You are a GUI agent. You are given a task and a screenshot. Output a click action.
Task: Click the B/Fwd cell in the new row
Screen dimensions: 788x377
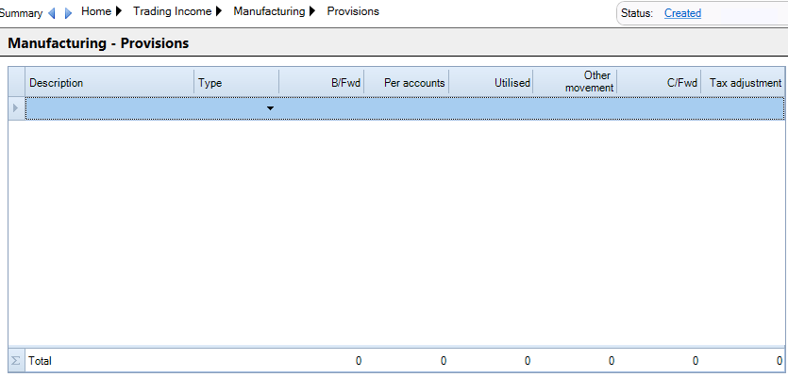pos(322,108)
